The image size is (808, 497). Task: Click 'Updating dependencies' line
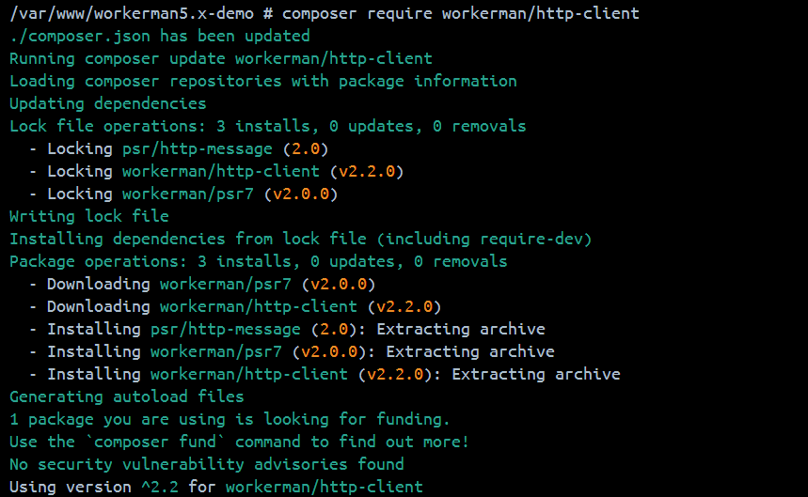pyautogui.click(x=107, y=103)
